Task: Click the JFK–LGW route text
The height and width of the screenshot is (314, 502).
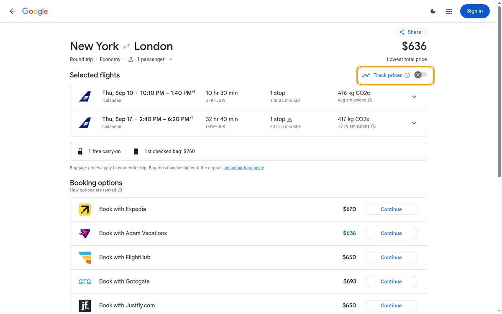Action: tap(216, 100)
